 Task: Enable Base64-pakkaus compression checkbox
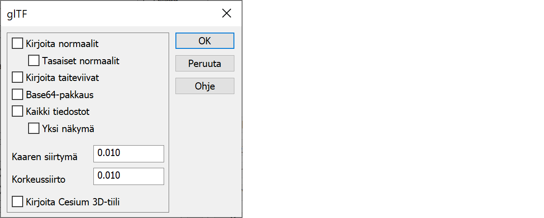click(17, 95)
